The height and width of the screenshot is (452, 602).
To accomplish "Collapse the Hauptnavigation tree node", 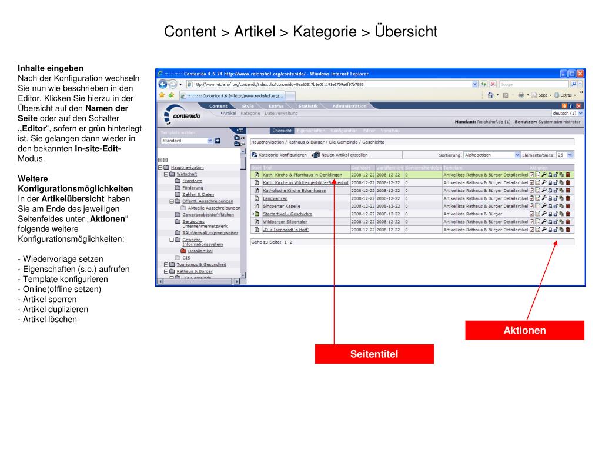I will 160,167.
